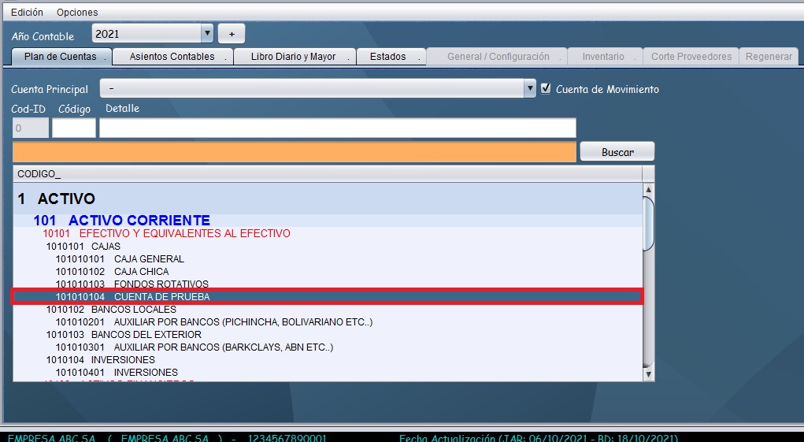Click the plus button beside the year

[232, 34]
